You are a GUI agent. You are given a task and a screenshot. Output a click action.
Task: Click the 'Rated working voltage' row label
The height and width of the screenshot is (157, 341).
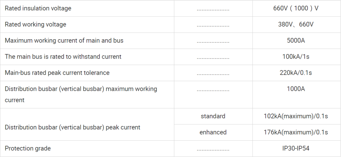coord(35,24)
